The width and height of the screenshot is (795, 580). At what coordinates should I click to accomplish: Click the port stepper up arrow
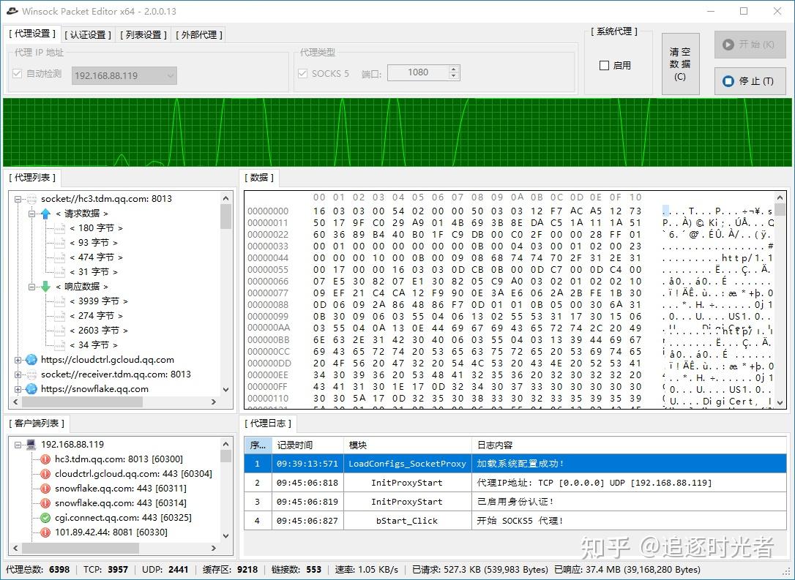[453, 68]
